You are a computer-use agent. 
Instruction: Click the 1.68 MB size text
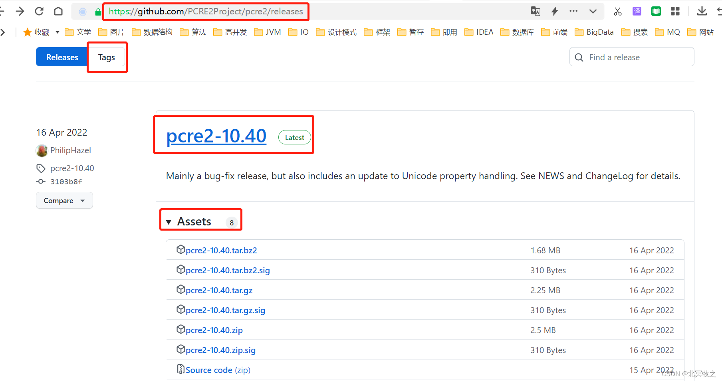545,250
